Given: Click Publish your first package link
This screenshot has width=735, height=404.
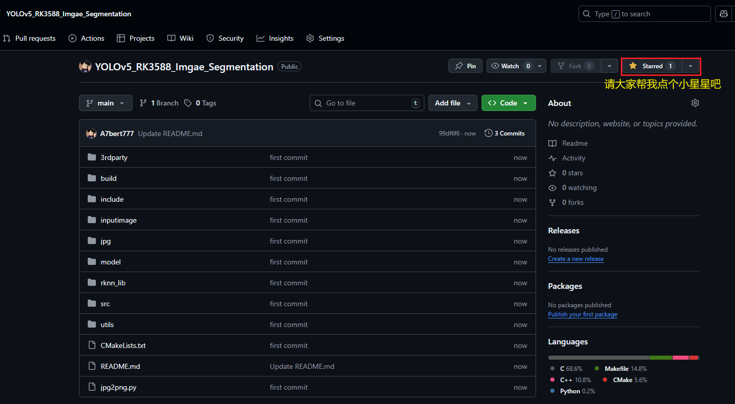Looking at the screenshot, I should click(x=582, y=314).
